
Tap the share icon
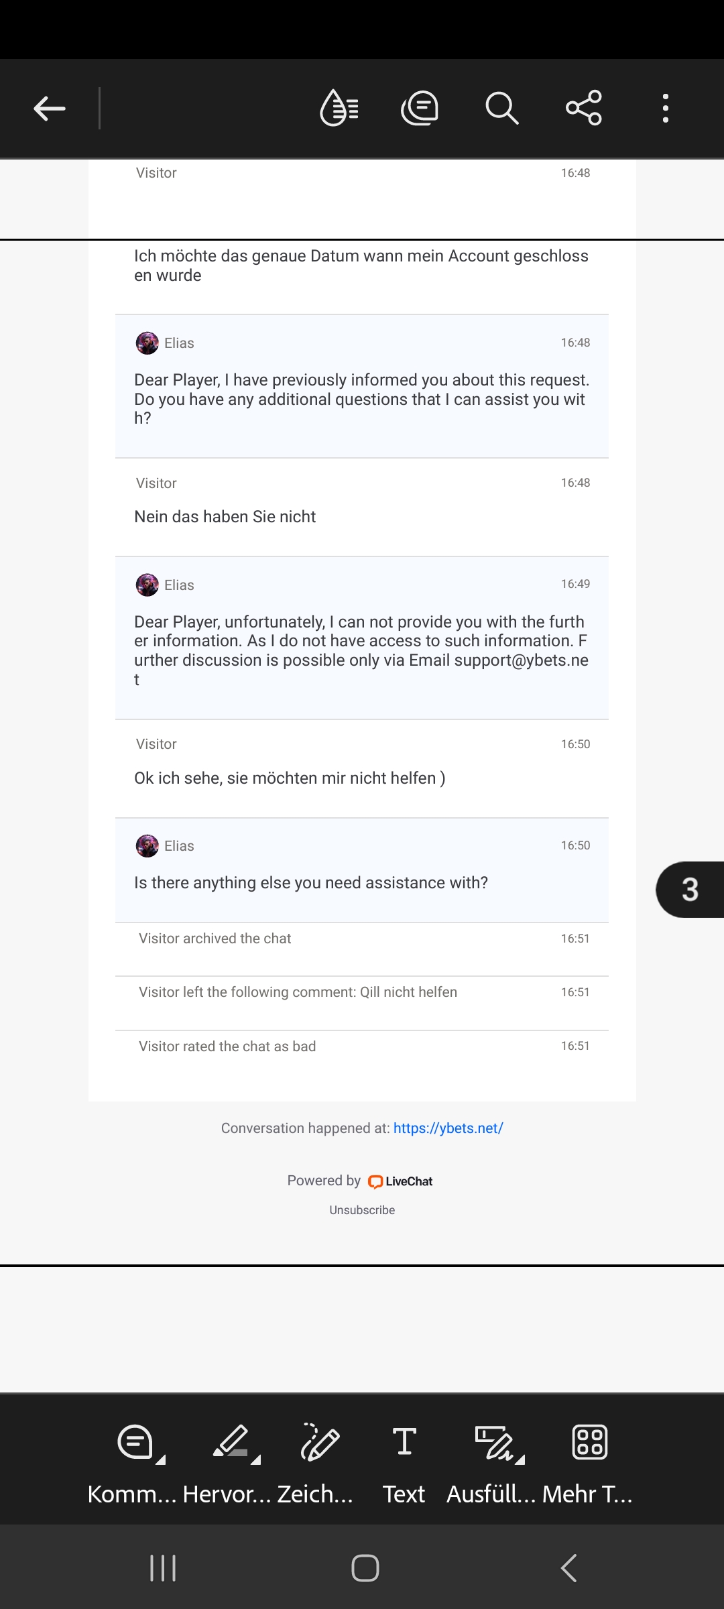pyautogui.click(x=584, y=108)
